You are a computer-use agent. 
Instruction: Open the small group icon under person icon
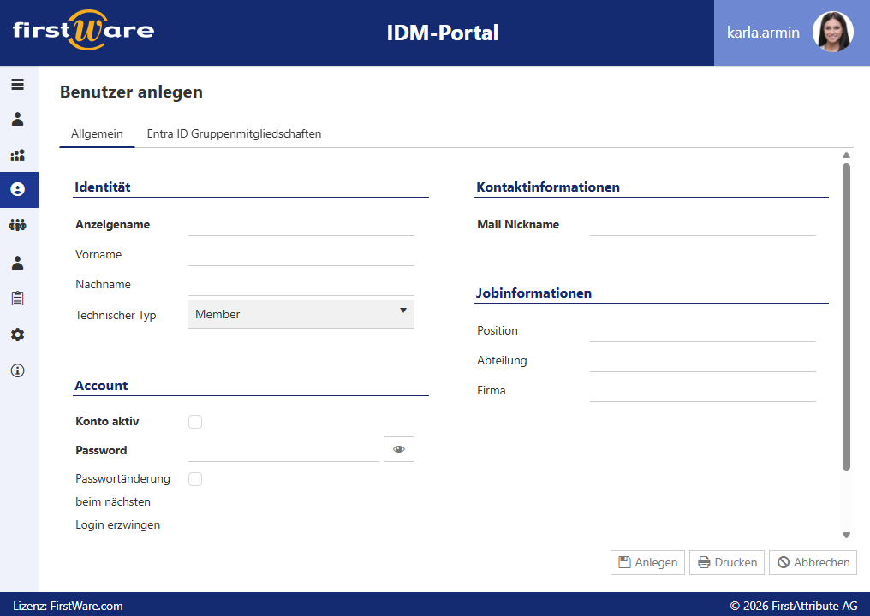click(x=18, y=155)
